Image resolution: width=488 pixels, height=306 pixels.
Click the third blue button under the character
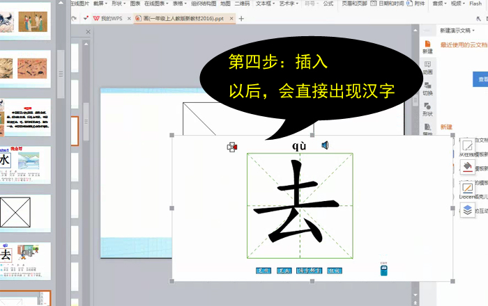click(309, 271)
